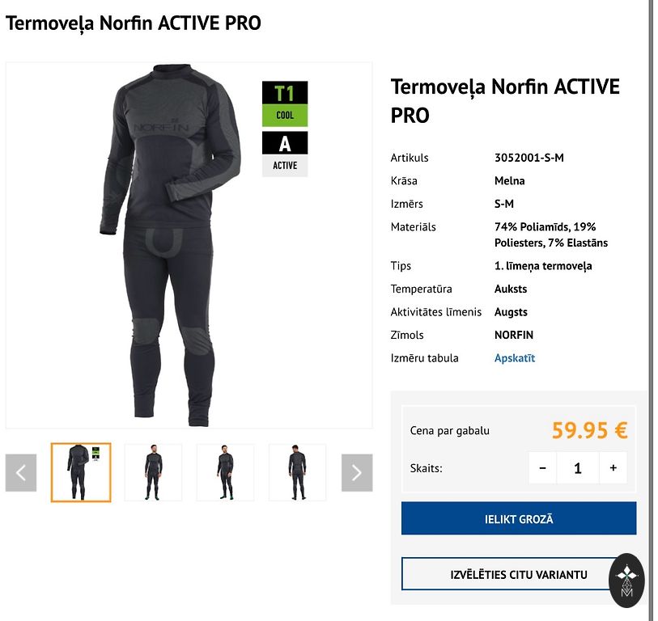Click the article number 3052001-S-M
This screenshot has width=658, height=621.
[529, 158]
